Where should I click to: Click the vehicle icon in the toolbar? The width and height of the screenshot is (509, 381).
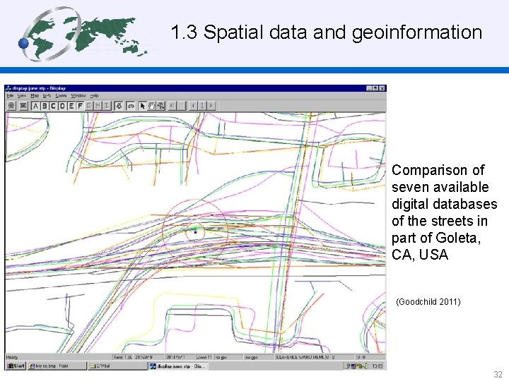click(x=131, y=106)
